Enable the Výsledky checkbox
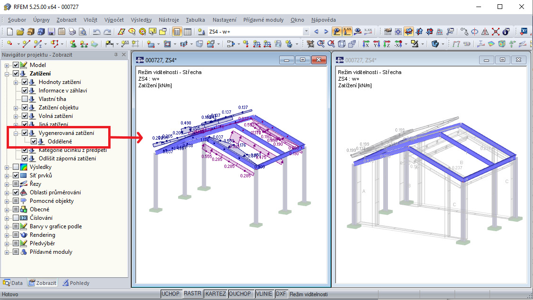Screen dimensions: 533x300 tap(16, 167)
